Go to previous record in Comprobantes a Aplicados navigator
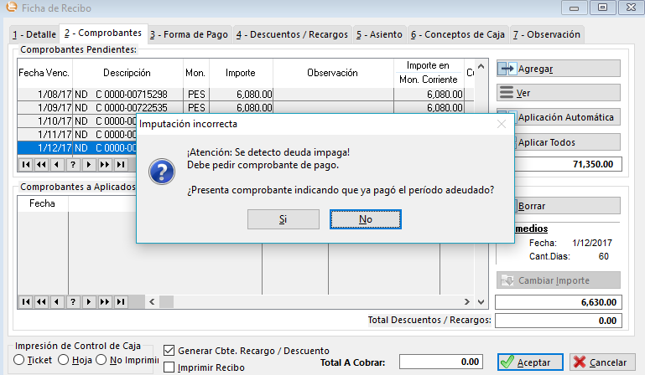645x375 pixels. click(57, 301)
